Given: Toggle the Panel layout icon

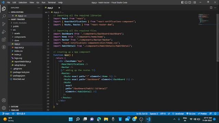Looking at the screenshot, I should 186,2.
